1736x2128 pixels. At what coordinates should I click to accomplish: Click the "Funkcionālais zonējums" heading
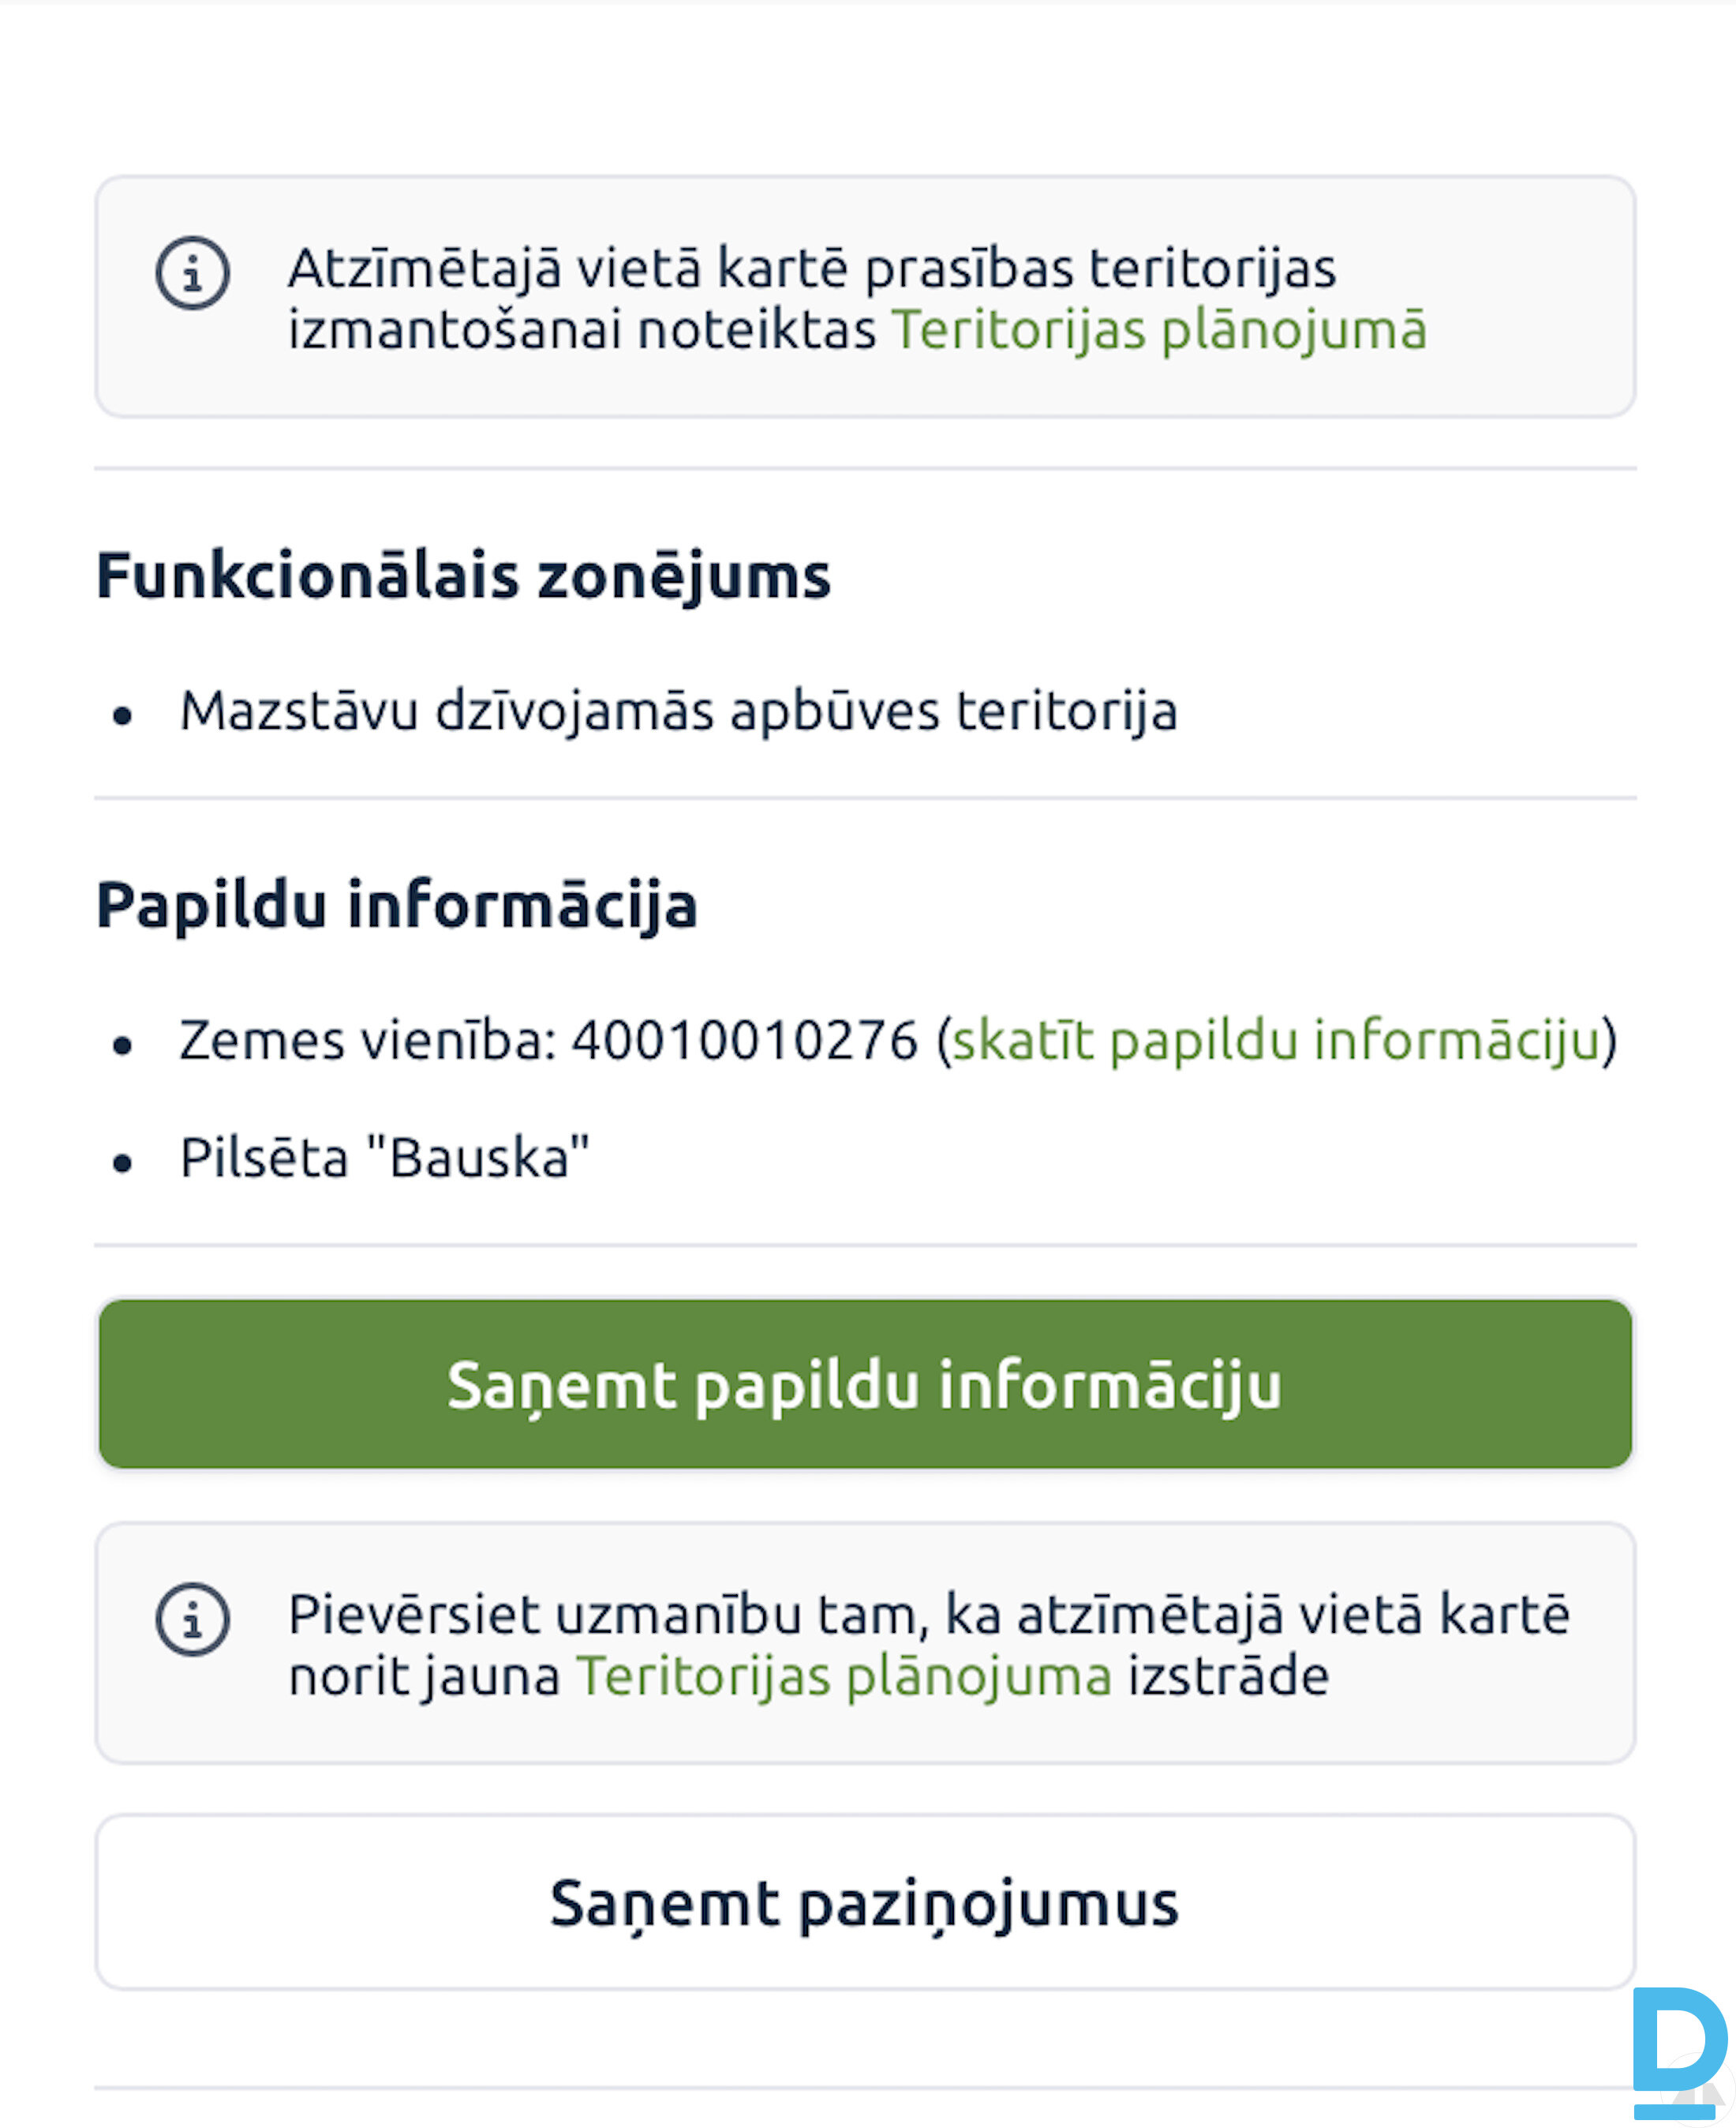click(463, 576)
